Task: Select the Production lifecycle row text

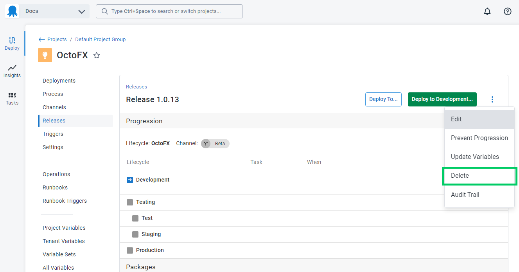Action: click(150, 250)
